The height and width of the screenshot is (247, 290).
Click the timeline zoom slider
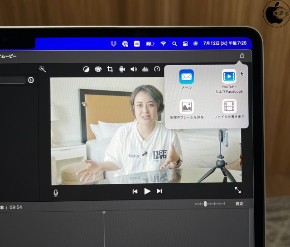[205, 204]
